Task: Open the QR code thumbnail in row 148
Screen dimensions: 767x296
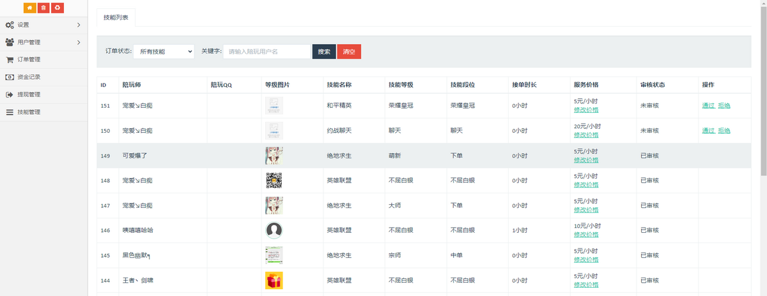Action: (x=274, y=181)
